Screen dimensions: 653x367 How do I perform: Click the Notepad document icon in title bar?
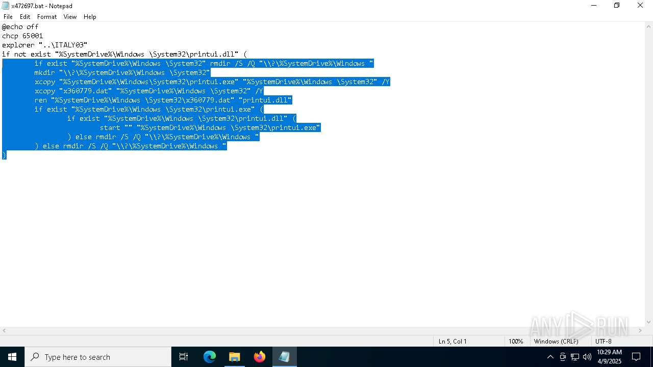tap(5, 6)
